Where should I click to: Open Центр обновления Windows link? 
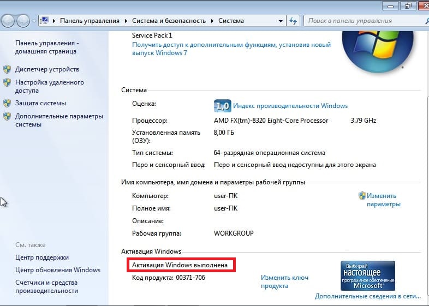(x=58, y=270)
